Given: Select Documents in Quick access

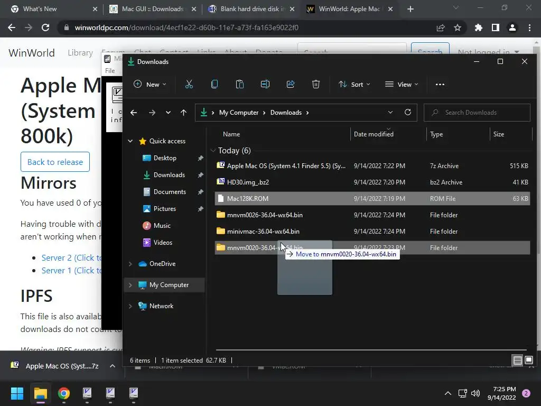Looking at the screenshot, I should [x=170, y=191].
